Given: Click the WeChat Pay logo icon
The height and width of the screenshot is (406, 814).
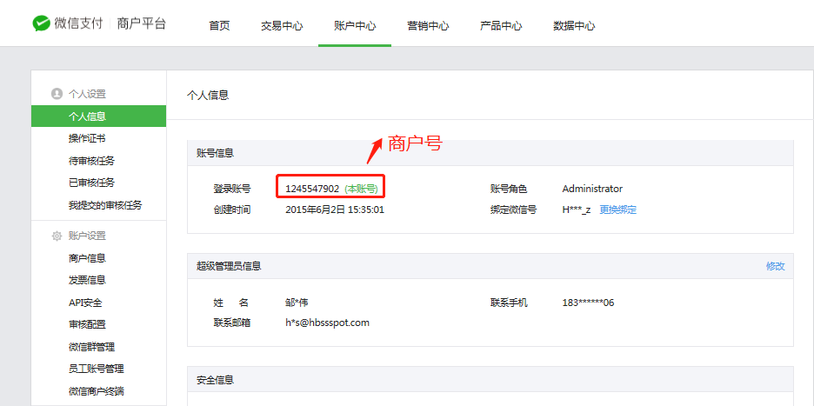Looking at the screenshot, I should (x=41, y=23).
